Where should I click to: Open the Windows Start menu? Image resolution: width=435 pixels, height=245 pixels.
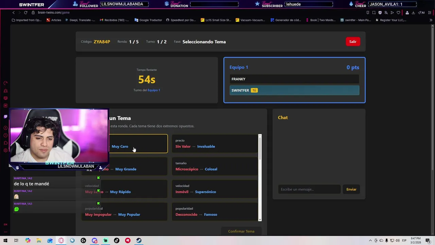coord(5,241)
